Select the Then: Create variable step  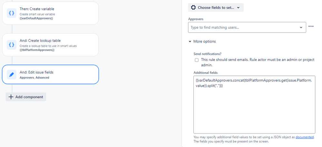coord(50,13)
